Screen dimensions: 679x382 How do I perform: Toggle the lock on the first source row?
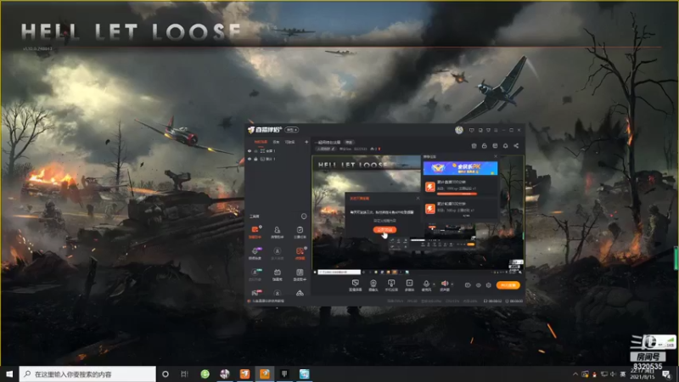coord(256,151)
